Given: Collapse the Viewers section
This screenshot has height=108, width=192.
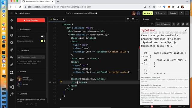Looking at the screenshot, I should [x=18, y=94].
